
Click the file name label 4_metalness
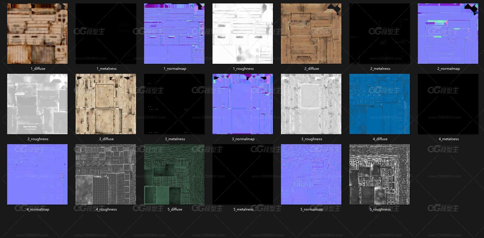(448, 139)
